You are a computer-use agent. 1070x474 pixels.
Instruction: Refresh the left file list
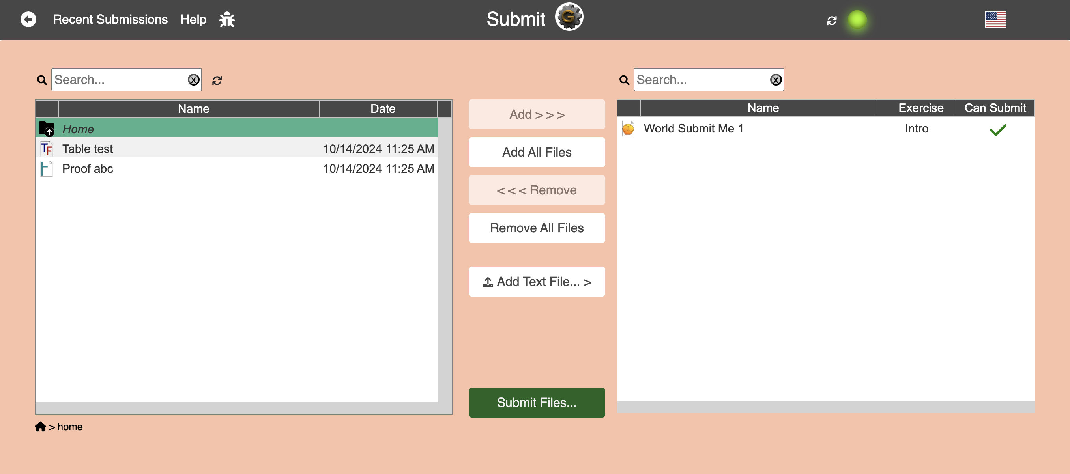(217, 80)
